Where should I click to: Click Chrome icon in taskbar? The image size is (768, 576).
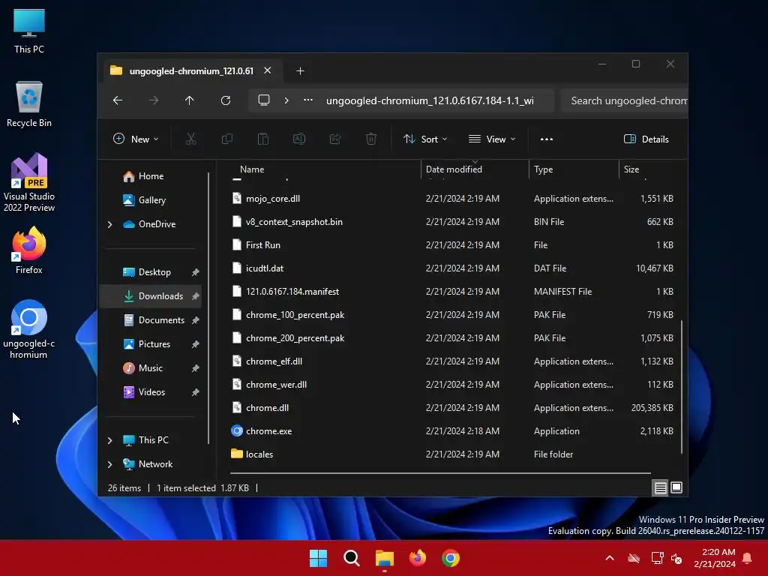[451, 558]
